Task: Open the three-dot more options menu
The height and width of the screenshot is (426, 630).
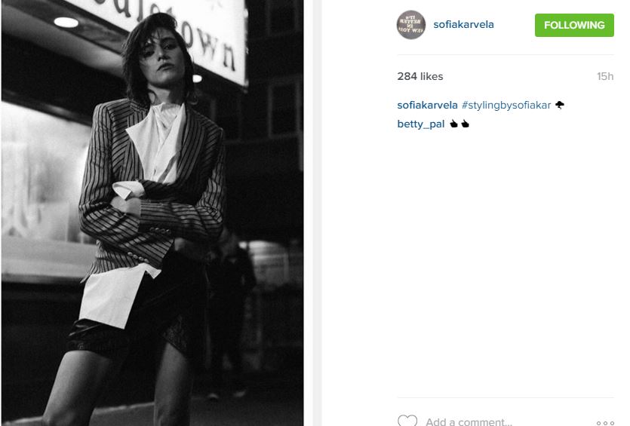Action: pos(605,423)
